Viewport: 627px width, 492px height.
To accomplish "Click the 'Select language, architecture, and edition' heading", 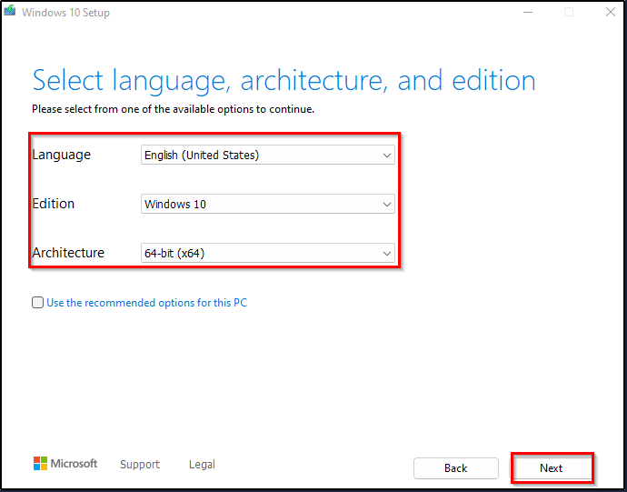I will (284, 81).
